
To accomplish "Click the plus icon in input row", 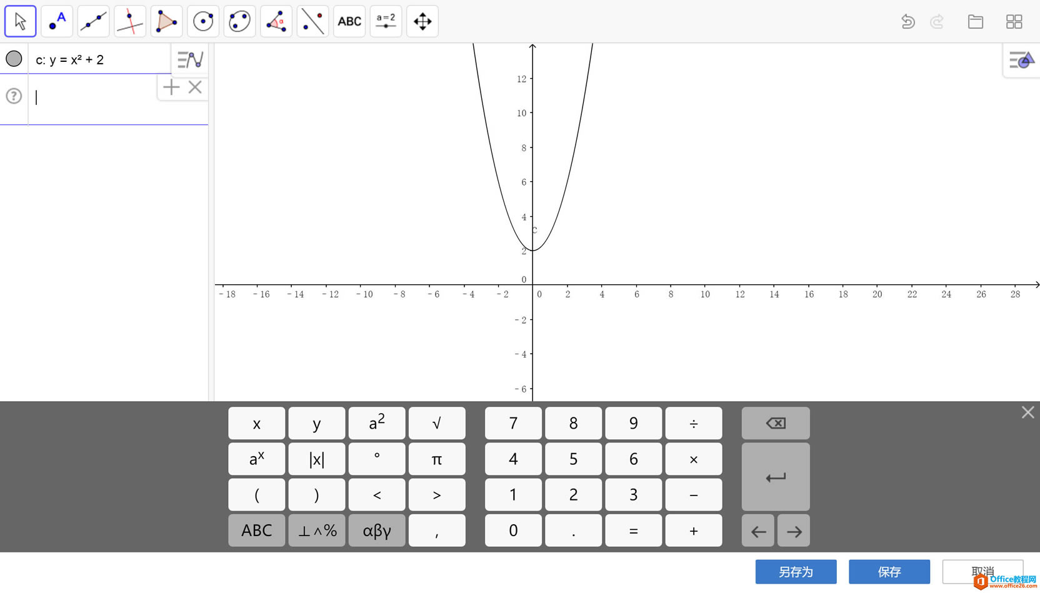I will (x=171, y=87).
